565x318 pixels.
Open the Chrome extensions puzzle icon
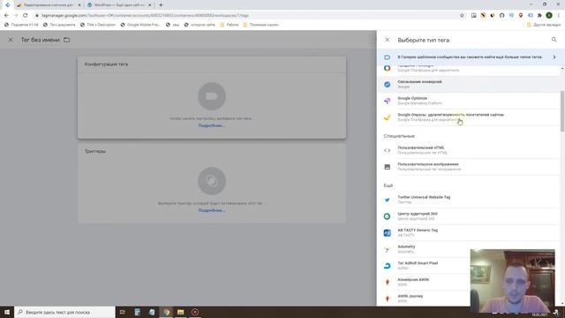[539, 16]
